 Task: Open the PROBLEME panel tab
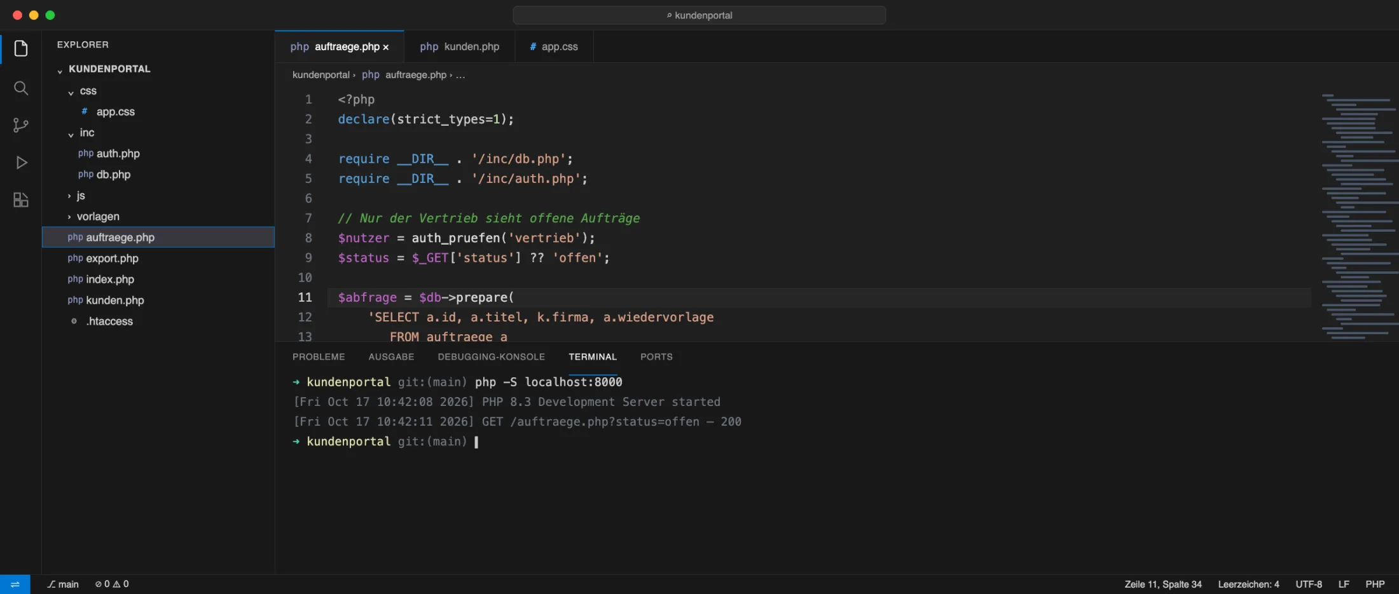point(319,357)
